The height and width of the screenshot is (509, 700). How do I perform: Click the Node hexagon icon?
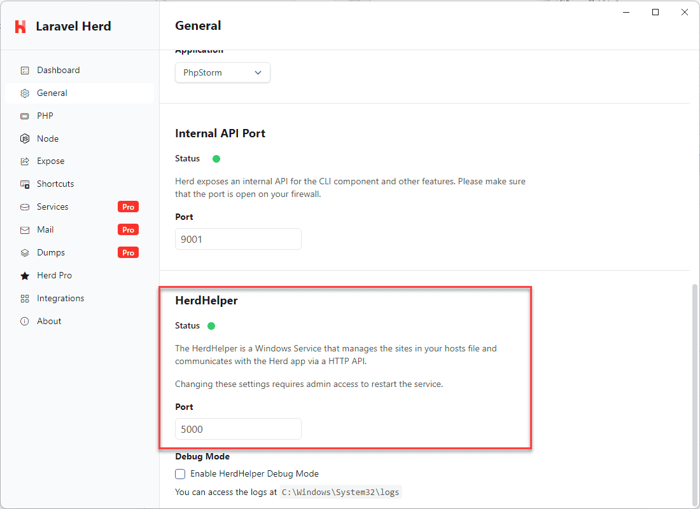point(25,139)
